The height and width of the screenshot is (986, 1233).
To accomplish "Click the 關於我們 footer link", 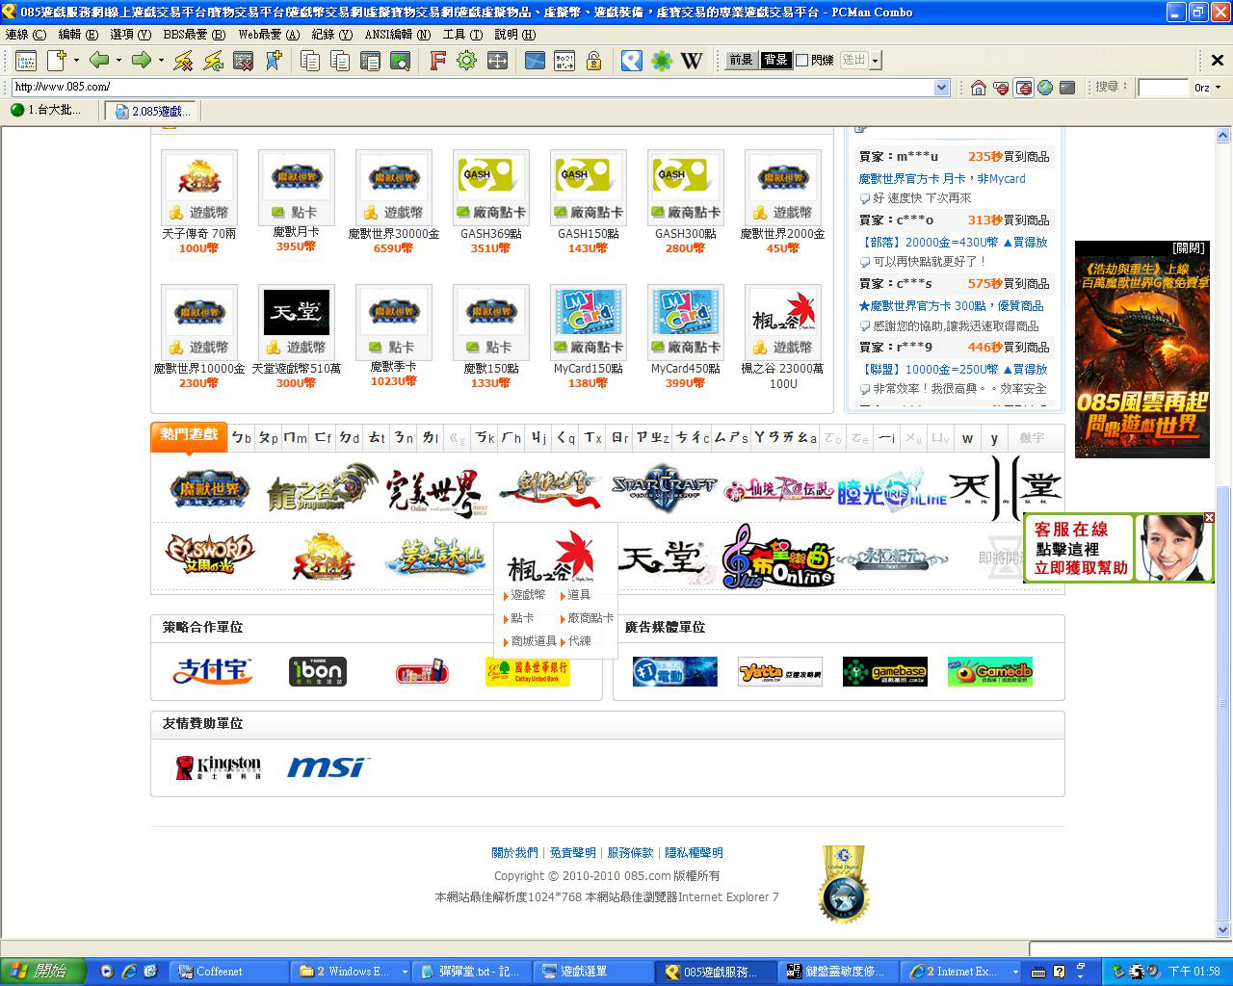I will (x=514, y=853).
